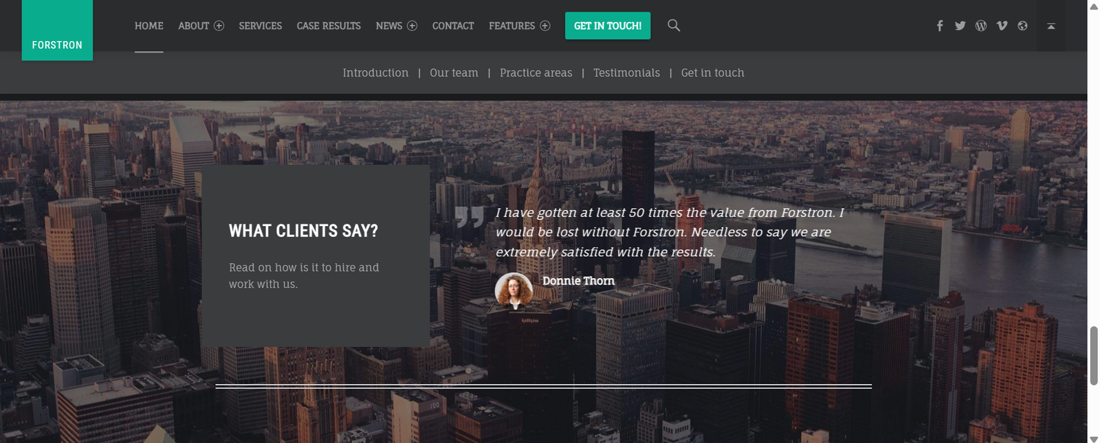1100x443 pixels.
Task: Expand the News menu plus icon
Action: tap(412, 25)
